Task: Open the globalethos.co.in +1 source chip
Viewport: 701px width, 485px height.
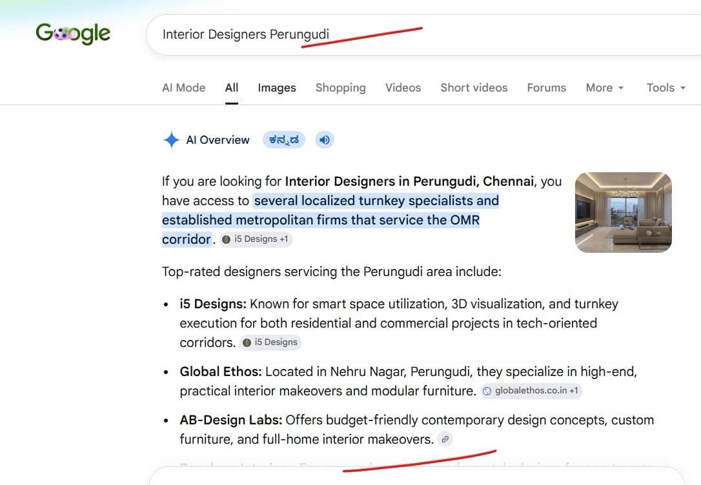Action: [x=531, y=391]
